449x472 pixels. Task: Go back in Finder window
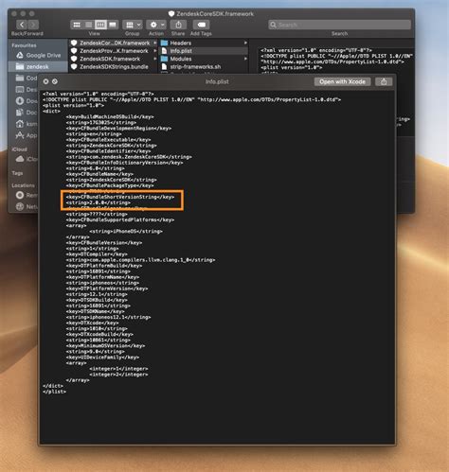pyautogui.click(x=22, y=25)
